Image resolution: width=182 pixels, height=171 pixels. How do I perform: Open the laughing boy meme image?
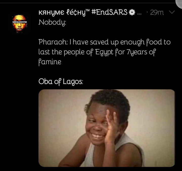coord(106,128)
